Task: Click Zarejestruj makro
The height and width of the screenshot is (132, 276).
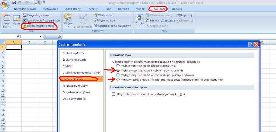Action: [36, 15]
